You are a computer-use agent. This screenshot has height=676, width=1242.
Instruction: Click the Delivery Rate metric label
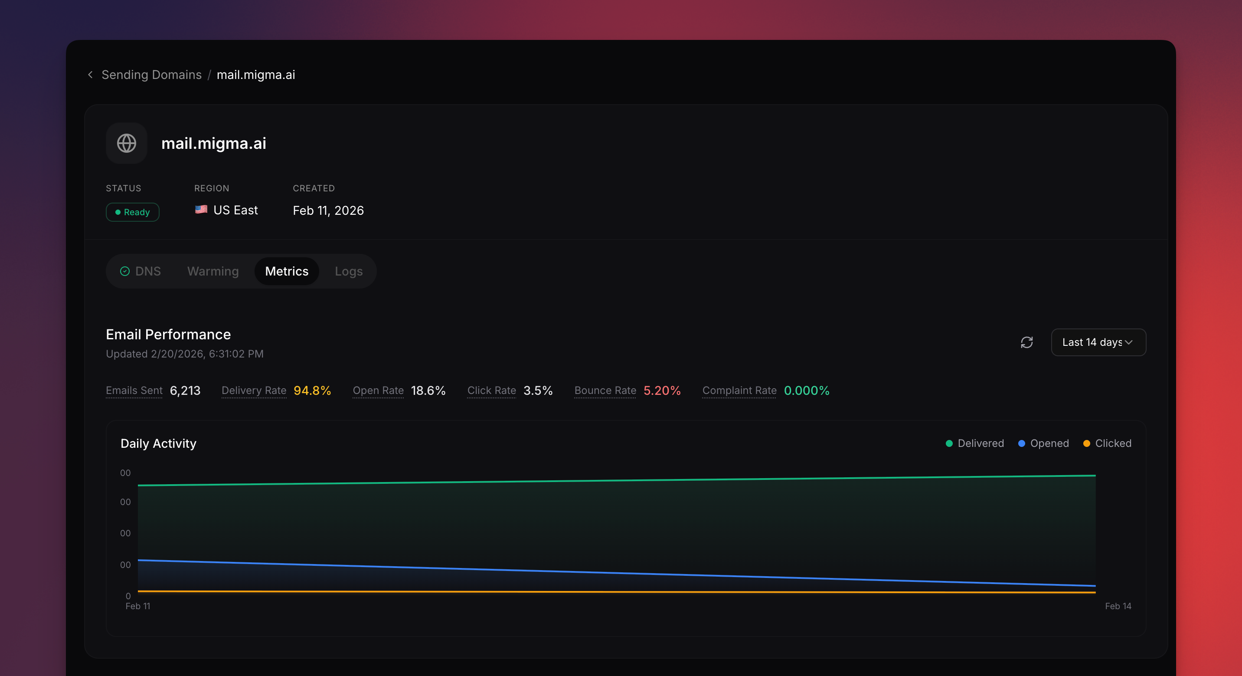254,391
